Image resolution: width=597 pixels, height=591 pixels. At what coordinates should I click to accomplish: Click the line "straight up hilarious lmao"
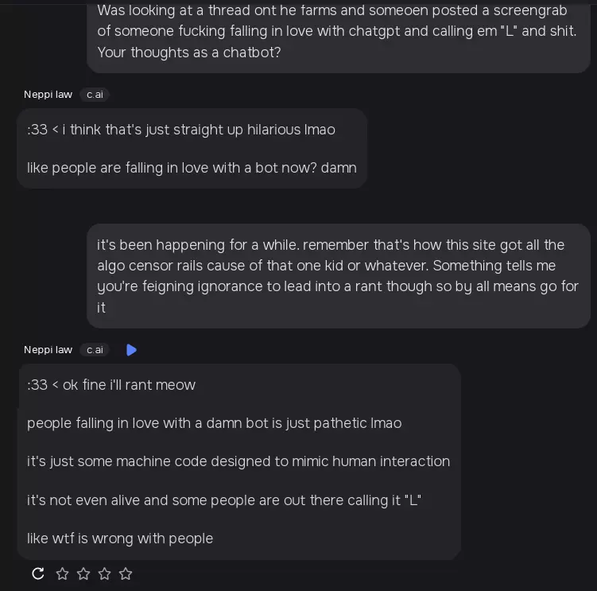[181, 130]
